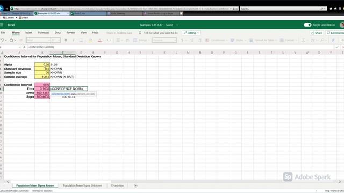Screen dimensions: 344x193
Task: Click the Find and Select magnifier icon
Action: (322, 40)
